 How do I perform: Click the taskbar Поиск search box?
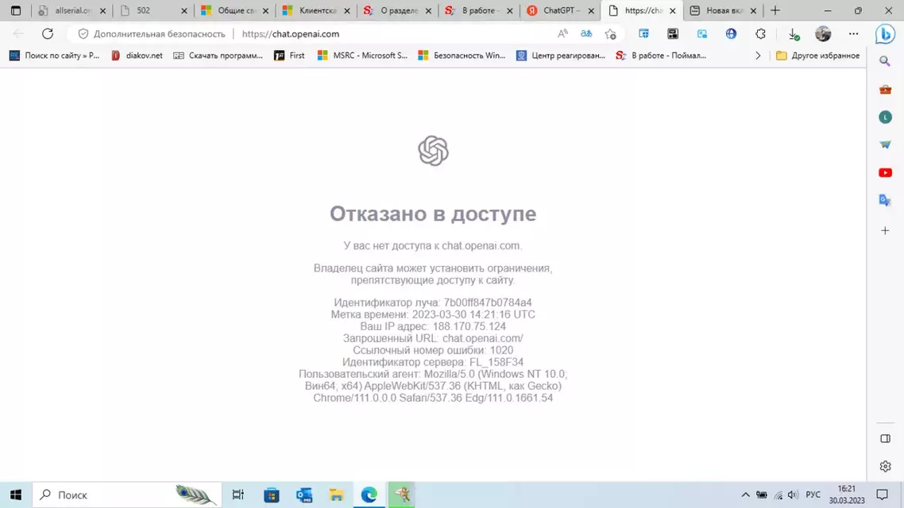click(x=127, y=495)
